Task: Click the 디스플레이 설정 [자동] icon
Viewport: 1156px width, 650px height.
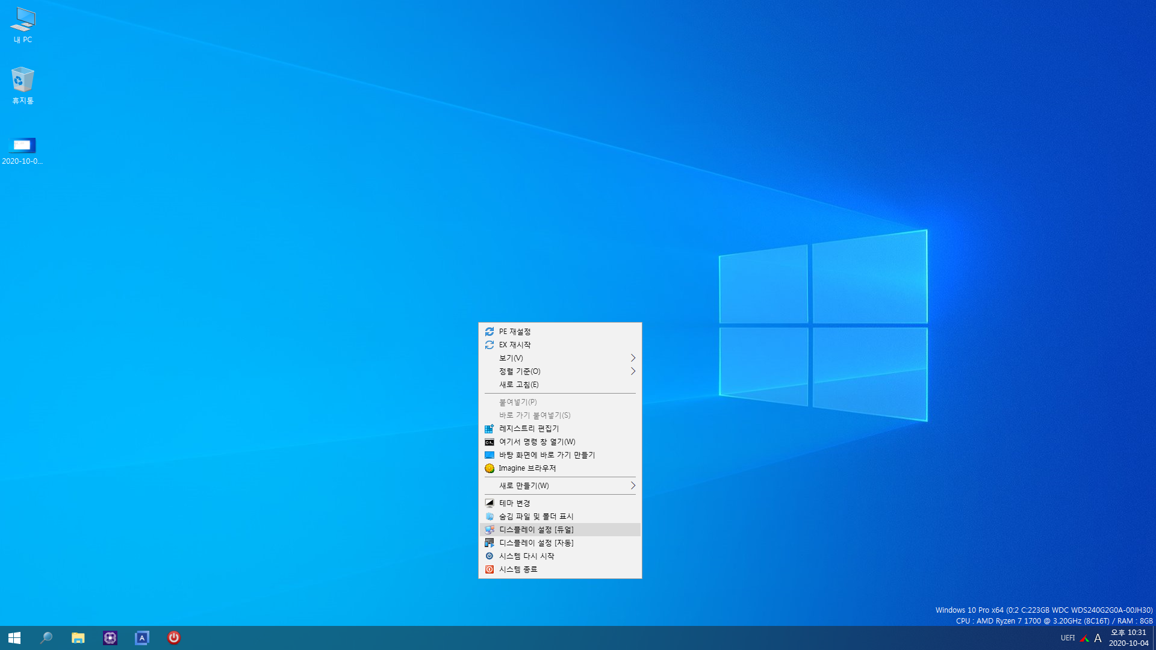Action: click(489, 543)
